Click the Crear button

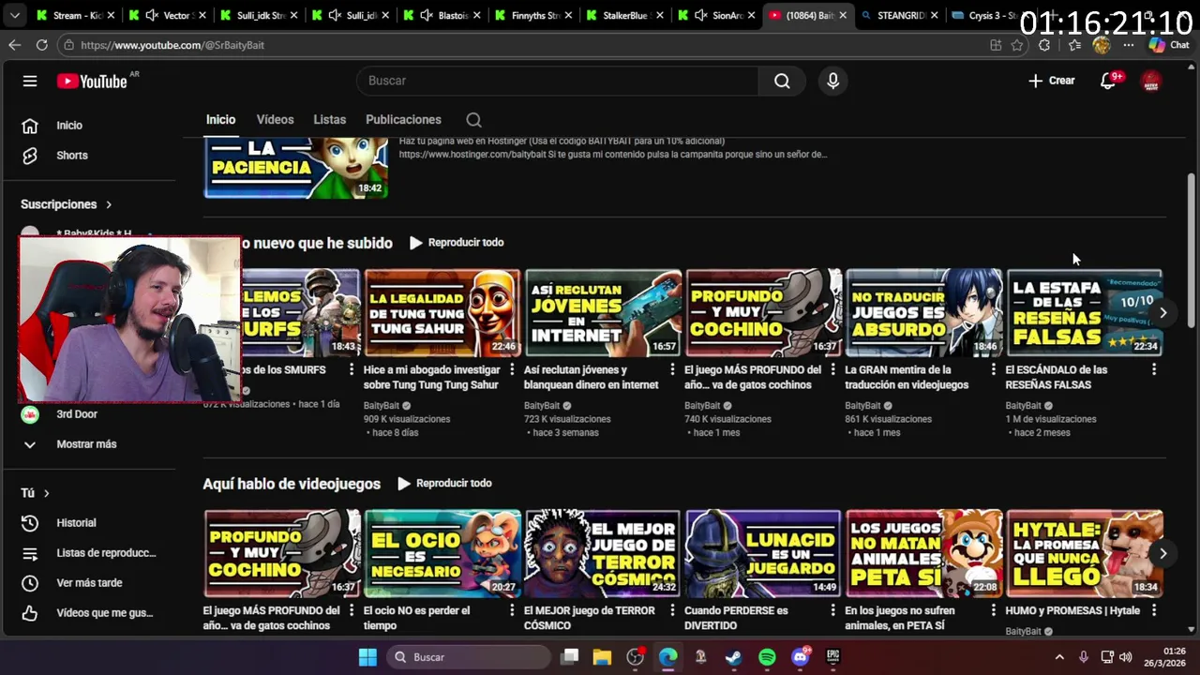click(1051, 82)
